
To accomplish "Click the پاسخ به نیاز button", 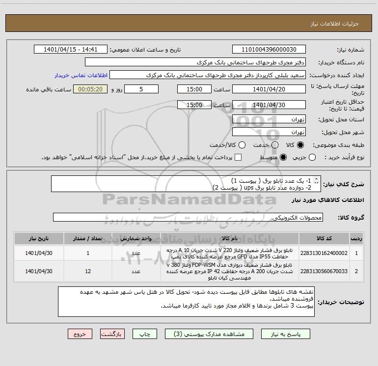I will click(x=285, y=334).
